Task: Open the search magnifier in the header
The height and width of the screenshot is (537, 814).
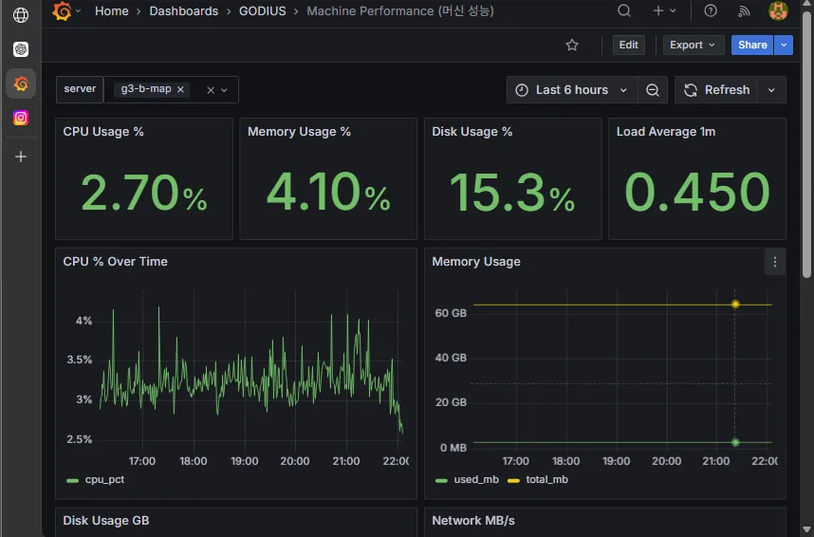Action: [624, 10]
